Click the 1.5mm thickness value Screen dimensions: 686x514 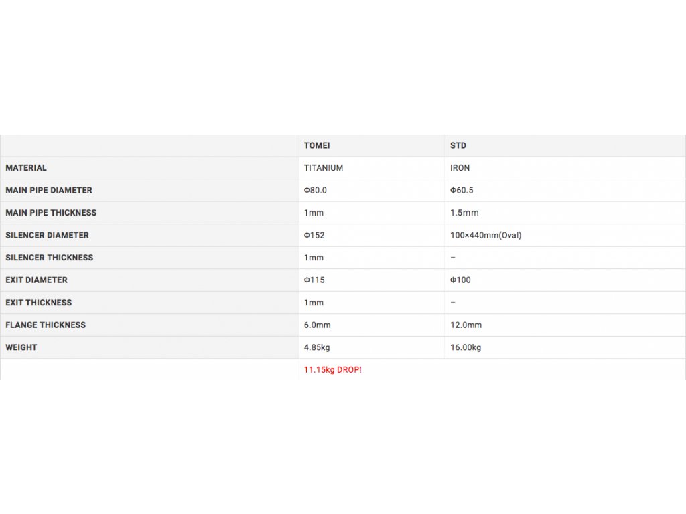click(x=464, y=213)
